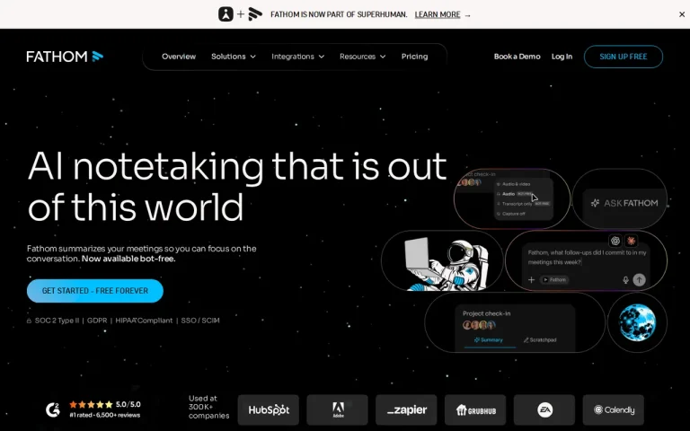Screen dimensions: 690x431
Task: Click the Calendly logo tile
Action: [614, 409]
